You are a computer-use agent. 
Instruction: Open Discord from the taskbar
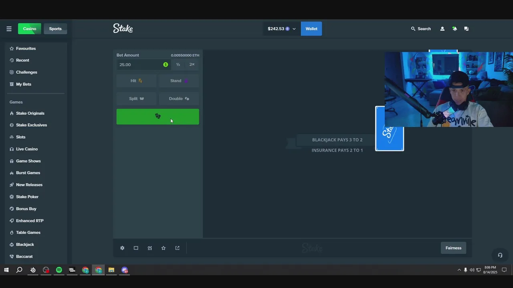coord(125,270)
